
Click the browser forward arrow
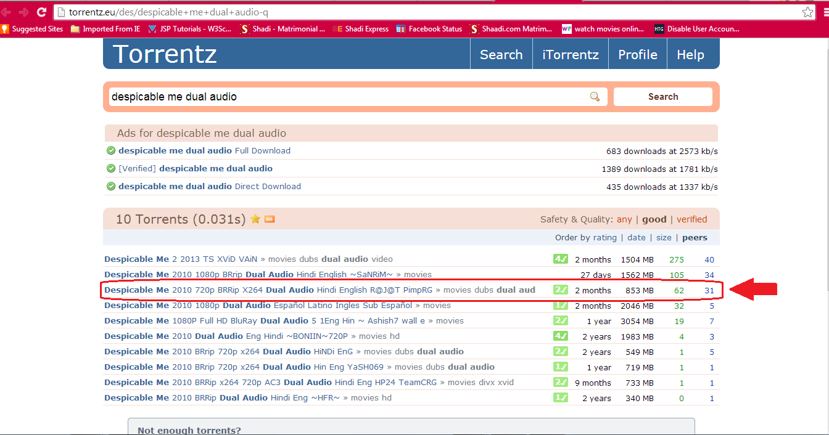pyautogui.click(x=23, y=12)
